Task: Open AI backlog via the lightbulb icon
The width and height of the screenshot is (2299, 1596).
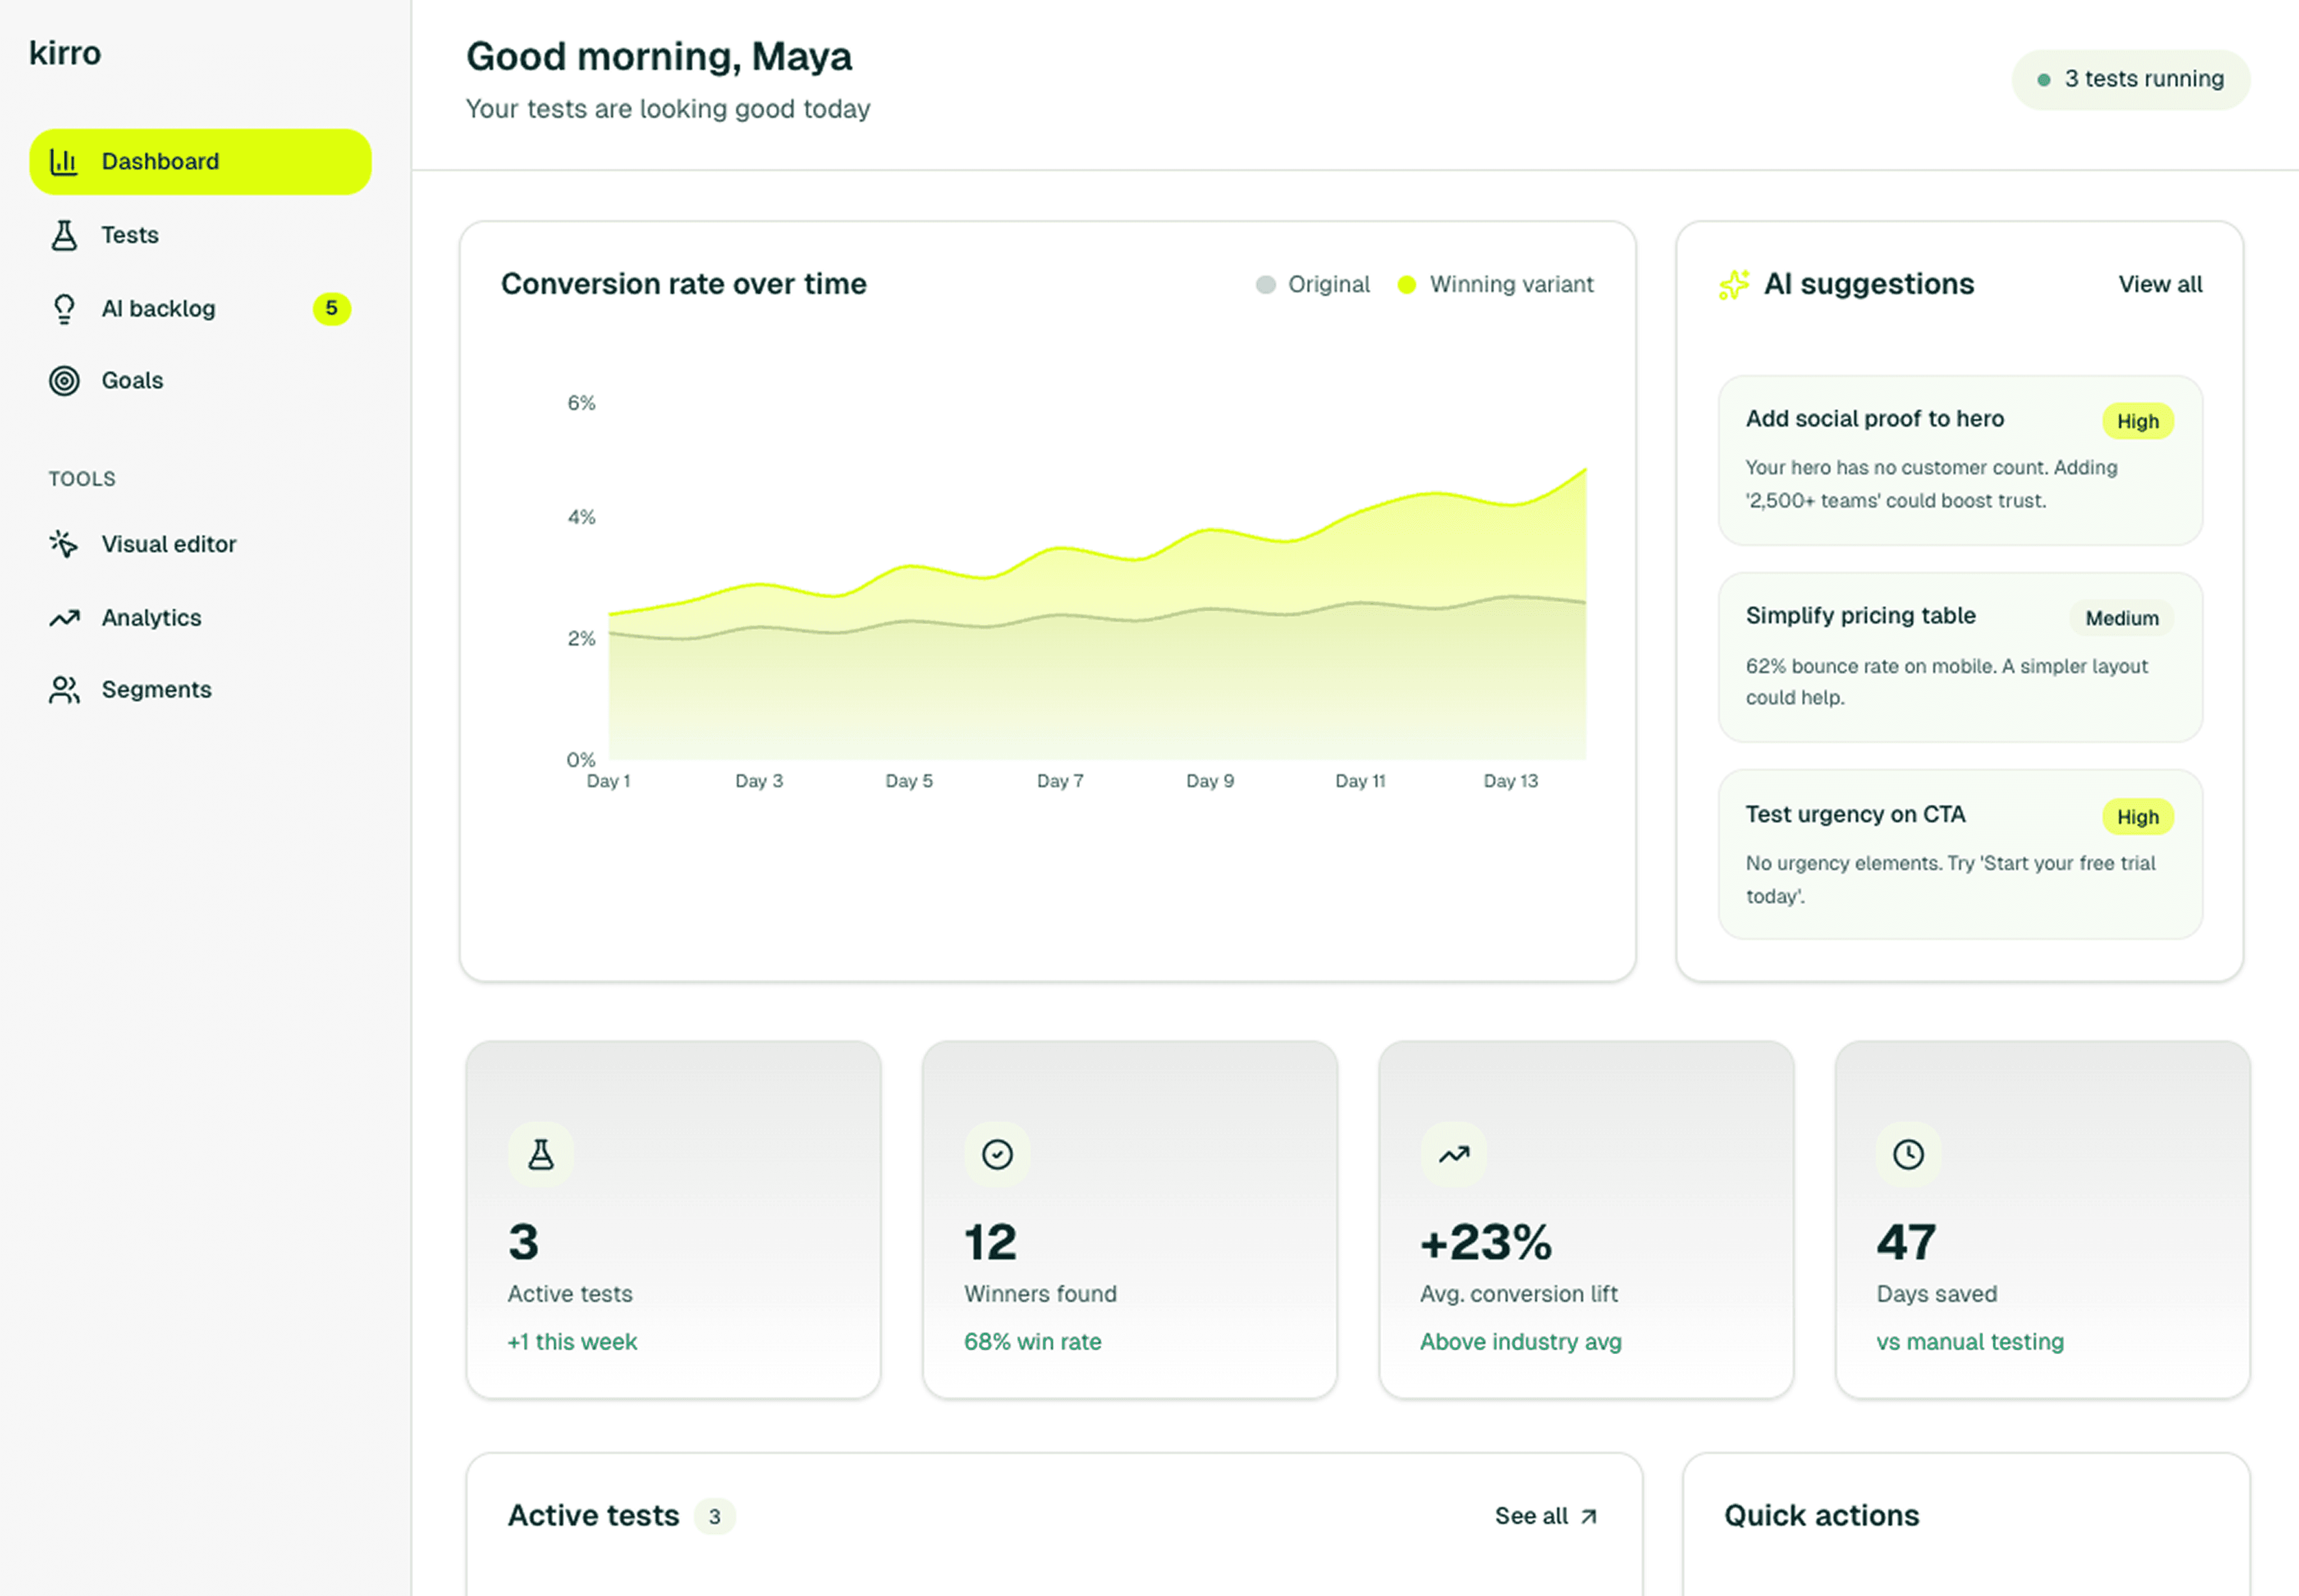Action: [64, 308]
